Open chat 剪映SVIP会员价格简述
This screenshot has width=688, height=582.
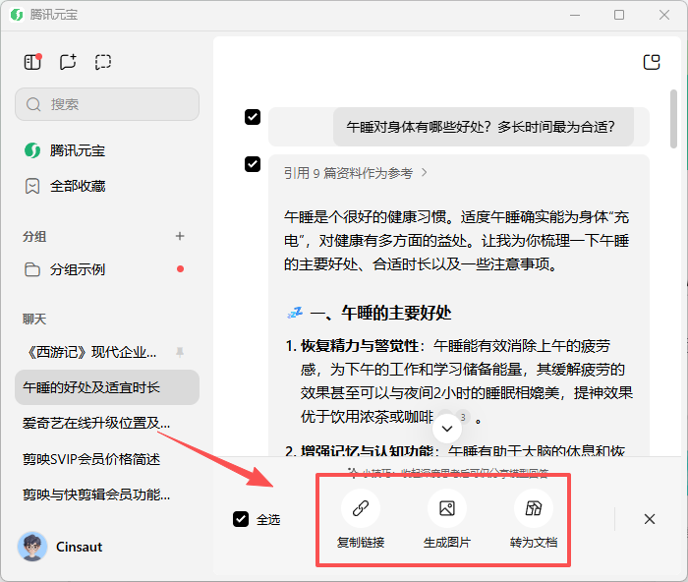pyautogui.click(x=107, y=459)
